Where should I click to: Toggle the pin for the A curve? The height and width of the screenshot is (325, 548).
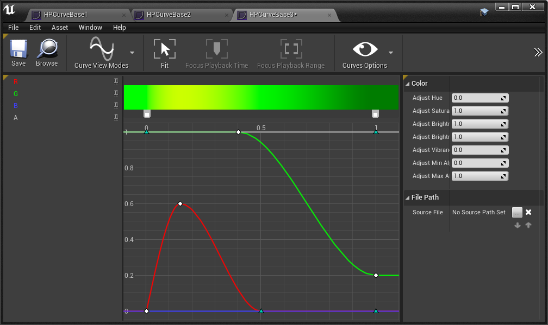coord(116,118)
